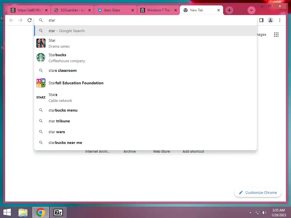Click magnifier icon beside 'stars classroom'
The image size is (291, 218).
(41, 70)
